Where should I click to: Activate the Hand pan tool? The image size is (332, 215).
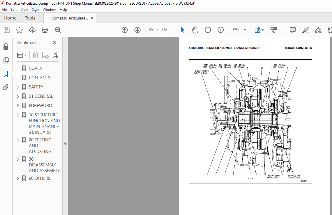pos(195,30)
